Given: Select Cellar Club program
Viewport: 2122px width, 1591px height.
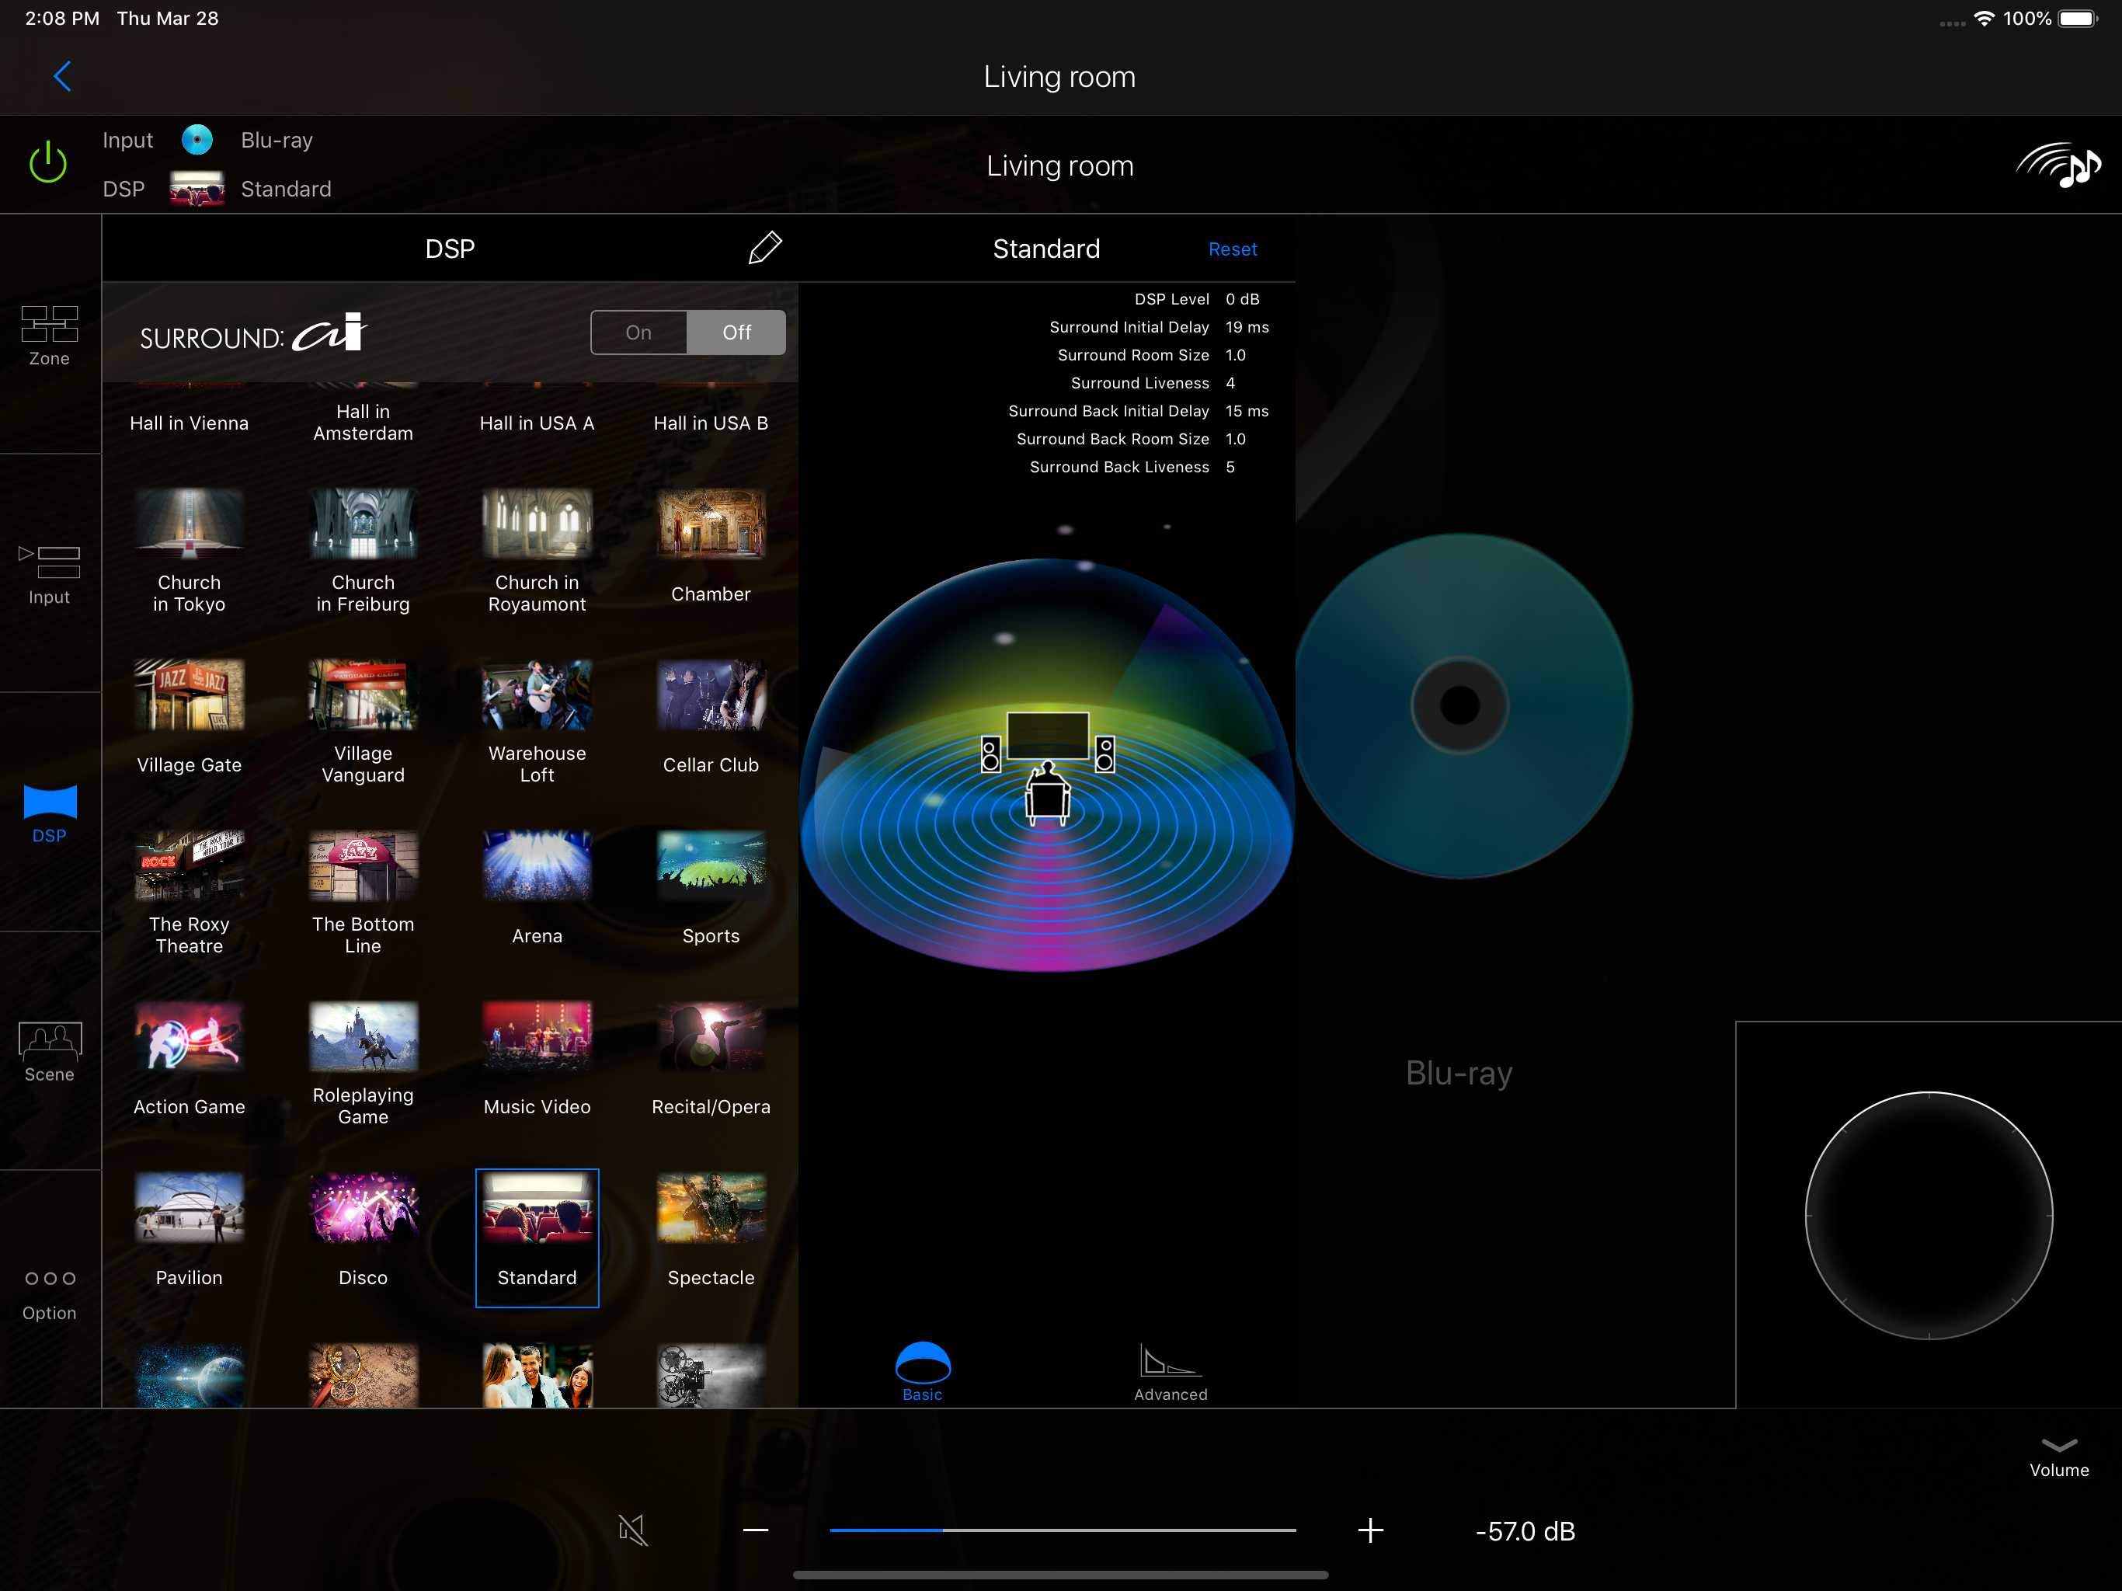Looking at the screenshot, I should [711, 718].
